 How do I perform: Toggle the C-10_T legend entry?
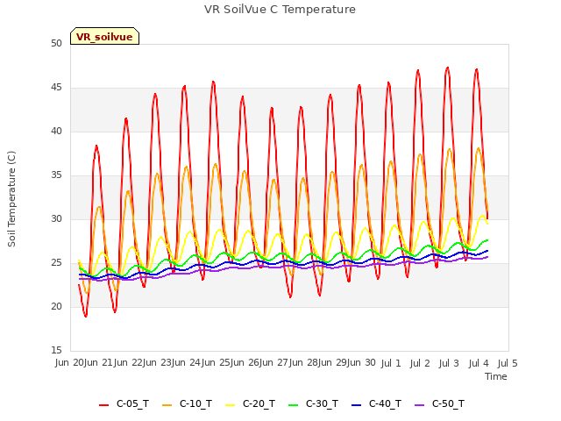pyautogui.click(x=187, y=403)
